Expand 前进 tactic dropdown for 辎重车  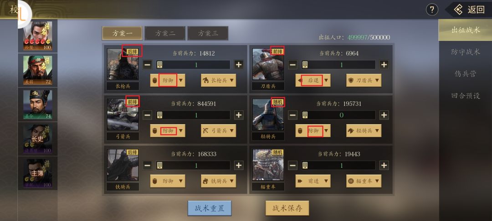313,181
